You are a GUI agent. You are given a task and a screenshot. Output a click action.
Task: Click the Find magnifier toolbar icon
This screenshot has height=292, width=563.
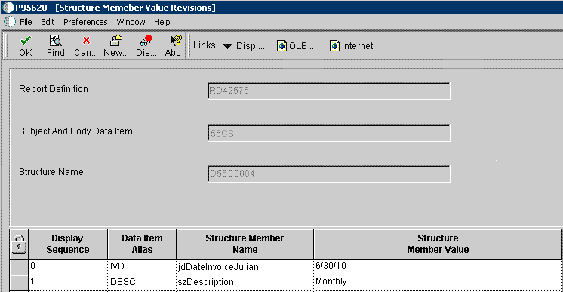pos(56,40)
